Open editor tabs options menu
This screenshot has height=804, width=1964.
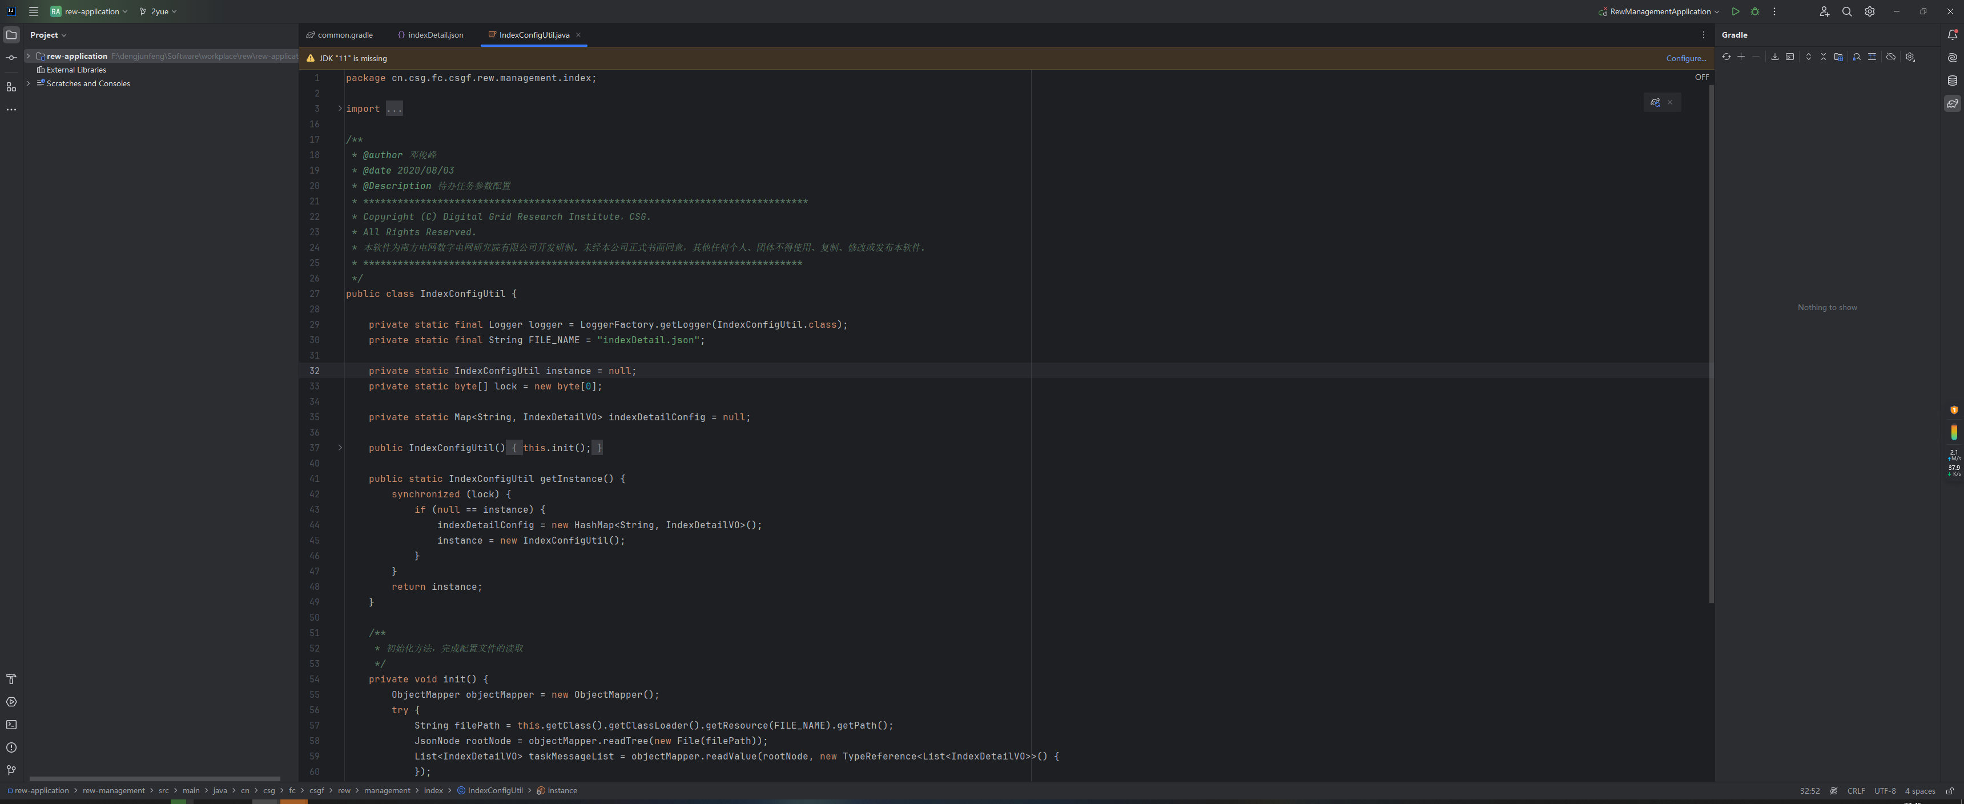pyautogui.click(x=1703, y=35)
